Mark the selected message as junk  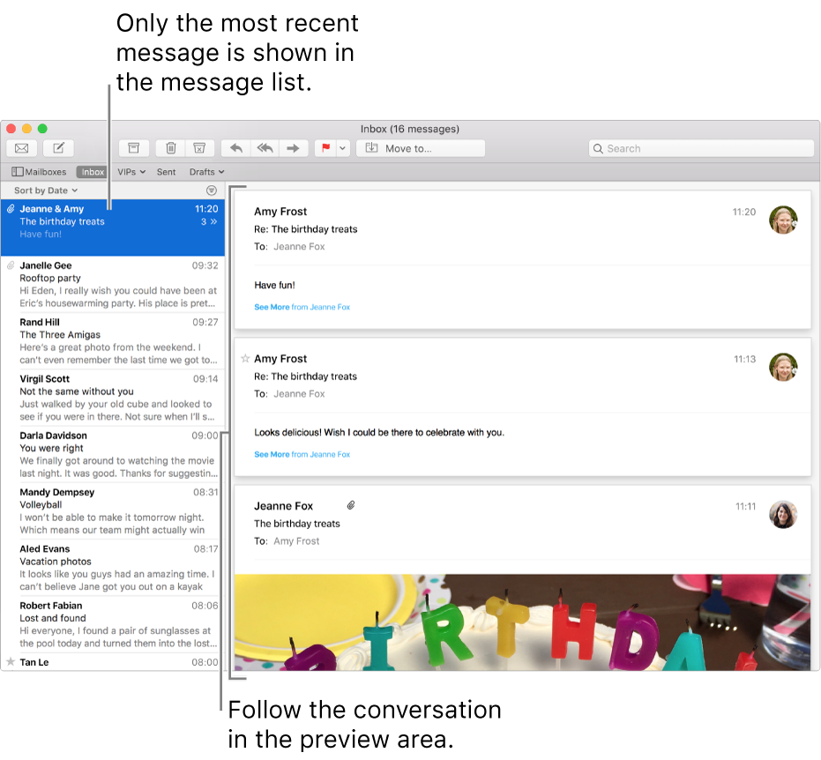pos(200,147)
